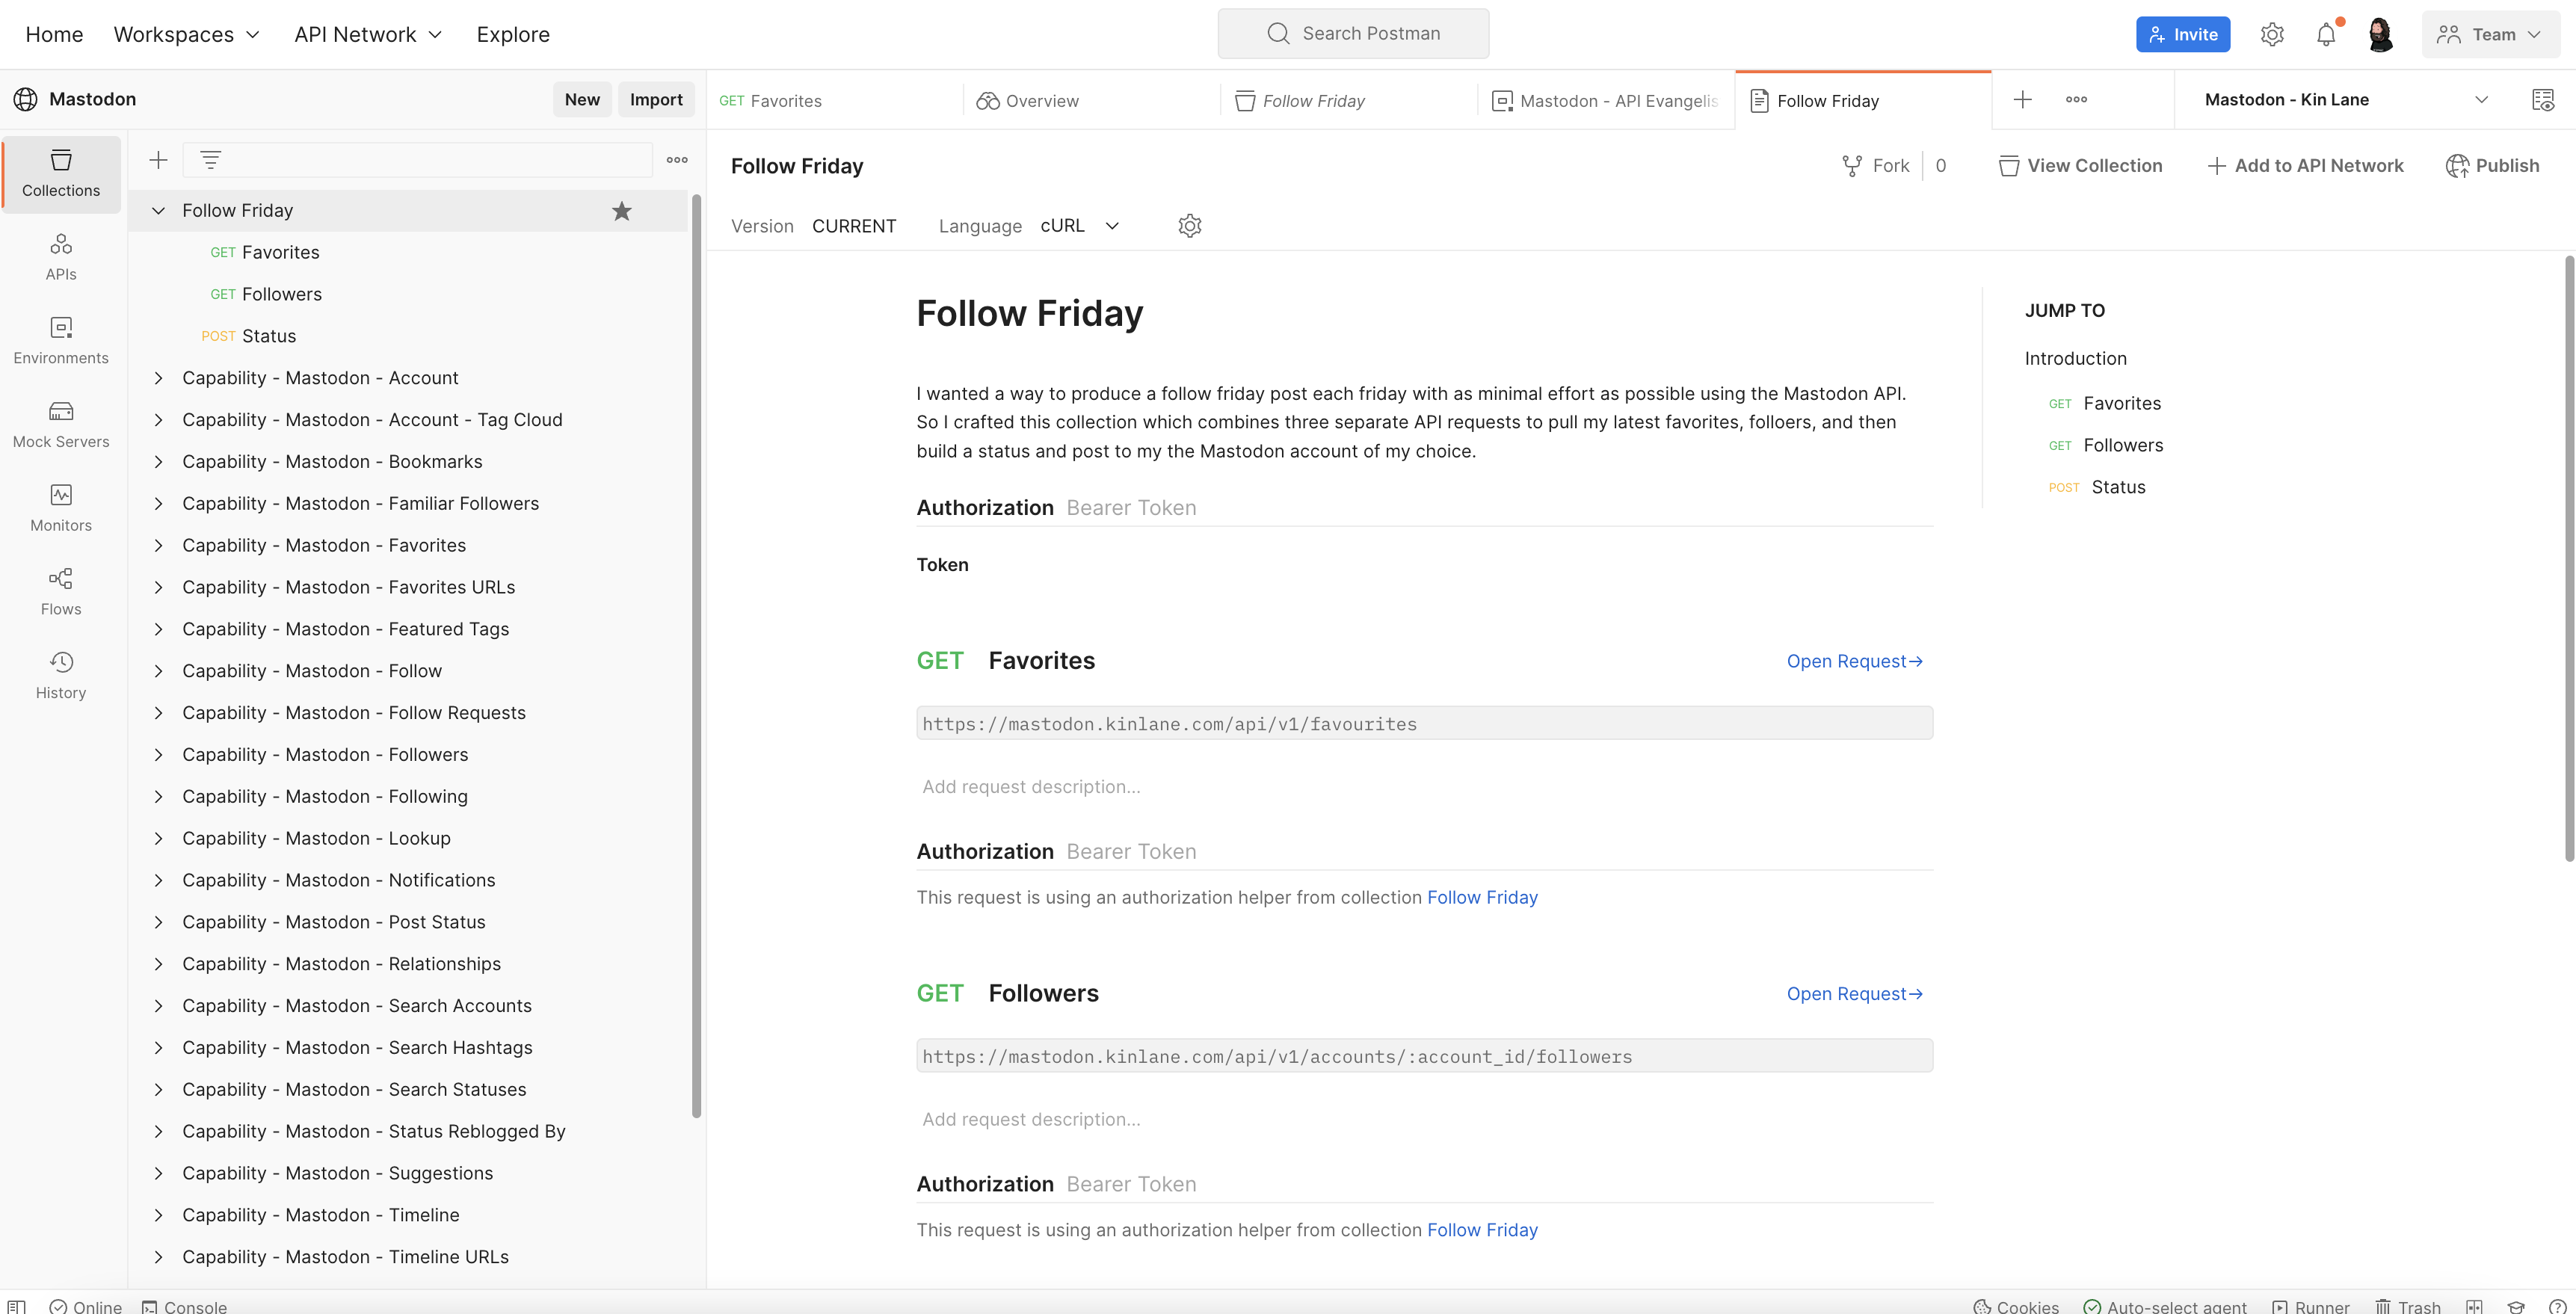Click the two-pane view icon in status bar
The image size is (2576, 1314).
(x=2474, y=1306)
